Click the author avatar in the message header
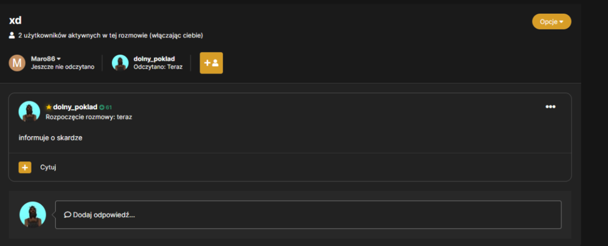608x246 pixels. pyautogui.click(x=29, y=112)
